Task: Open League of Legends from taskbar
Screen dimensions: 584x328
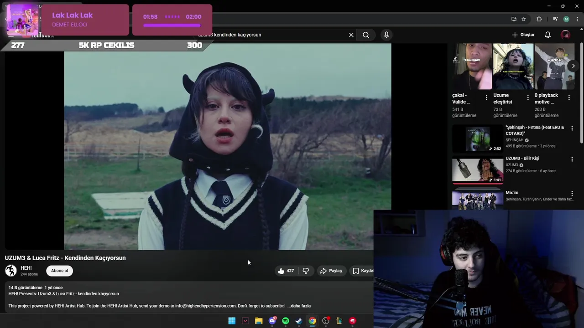Action: pos(339,321)
